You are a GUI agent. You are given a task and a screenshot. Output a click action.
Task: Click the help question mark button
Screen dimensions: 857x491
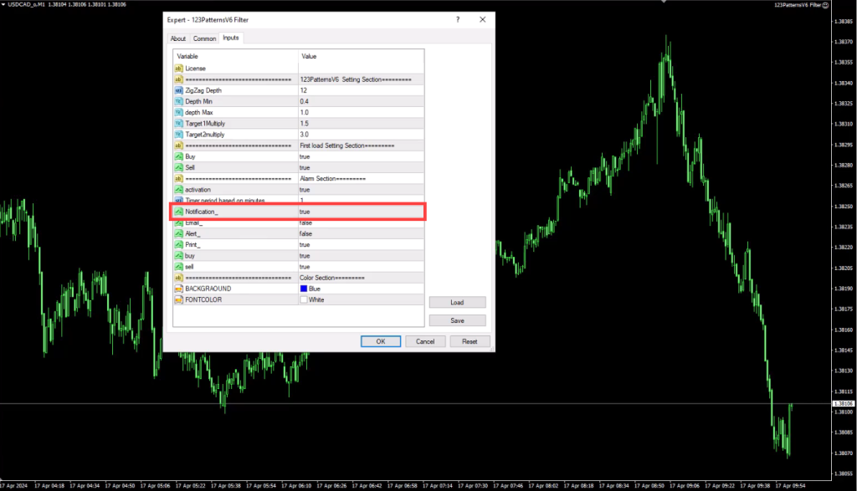[458, 19]
